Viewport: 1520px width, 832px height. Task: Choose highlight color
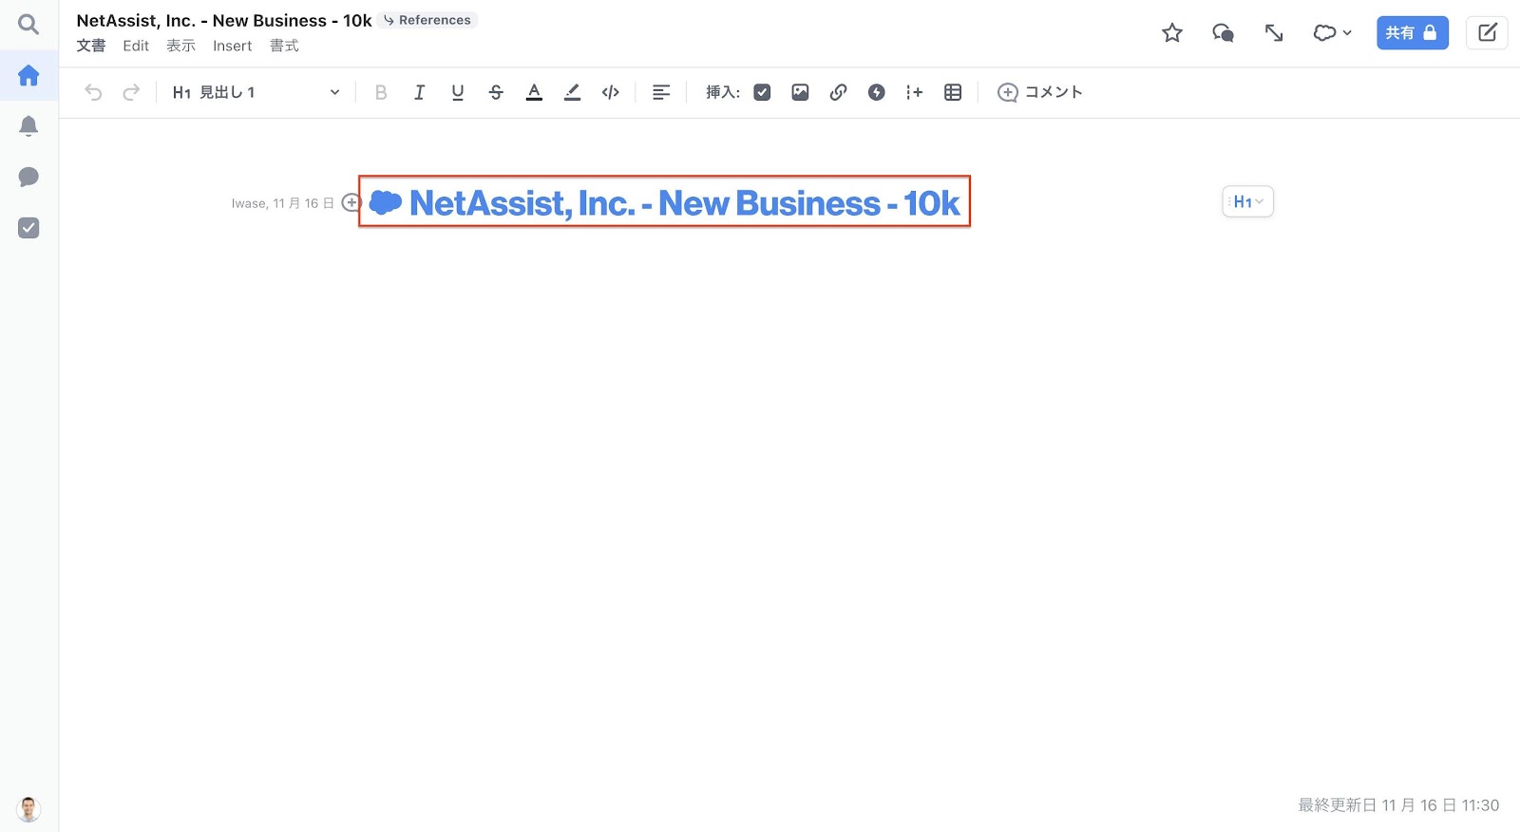(572, 92)
